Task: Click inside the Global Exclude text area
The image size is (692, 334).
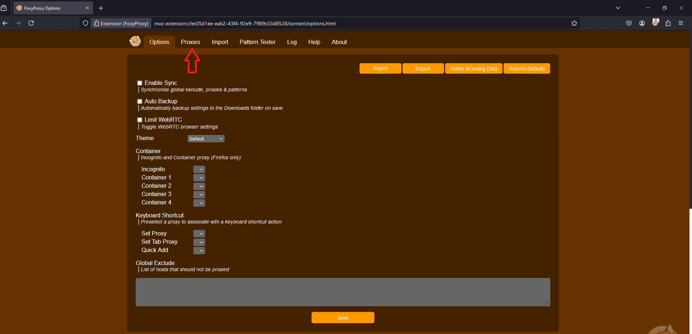Action: (x=342, y=292)
